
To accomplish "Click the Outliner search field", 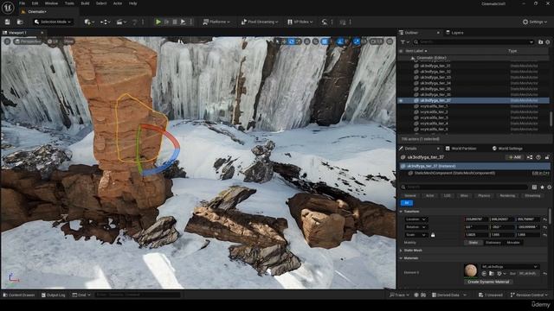I will (473, 42).
